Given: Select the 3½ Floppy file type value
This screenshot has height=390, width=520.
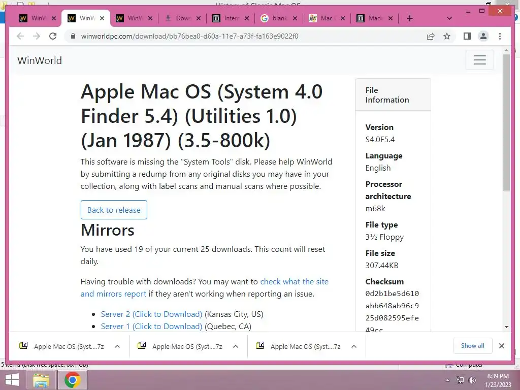Looking at the screenshot, I should tap(385, 237).
